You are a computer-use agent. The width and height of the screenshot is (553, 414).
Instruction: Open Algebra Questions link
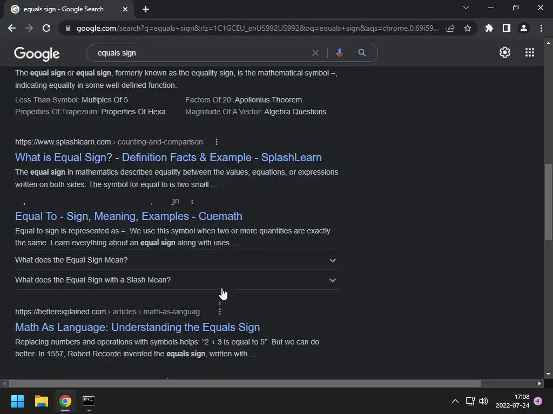pos(295,112)
